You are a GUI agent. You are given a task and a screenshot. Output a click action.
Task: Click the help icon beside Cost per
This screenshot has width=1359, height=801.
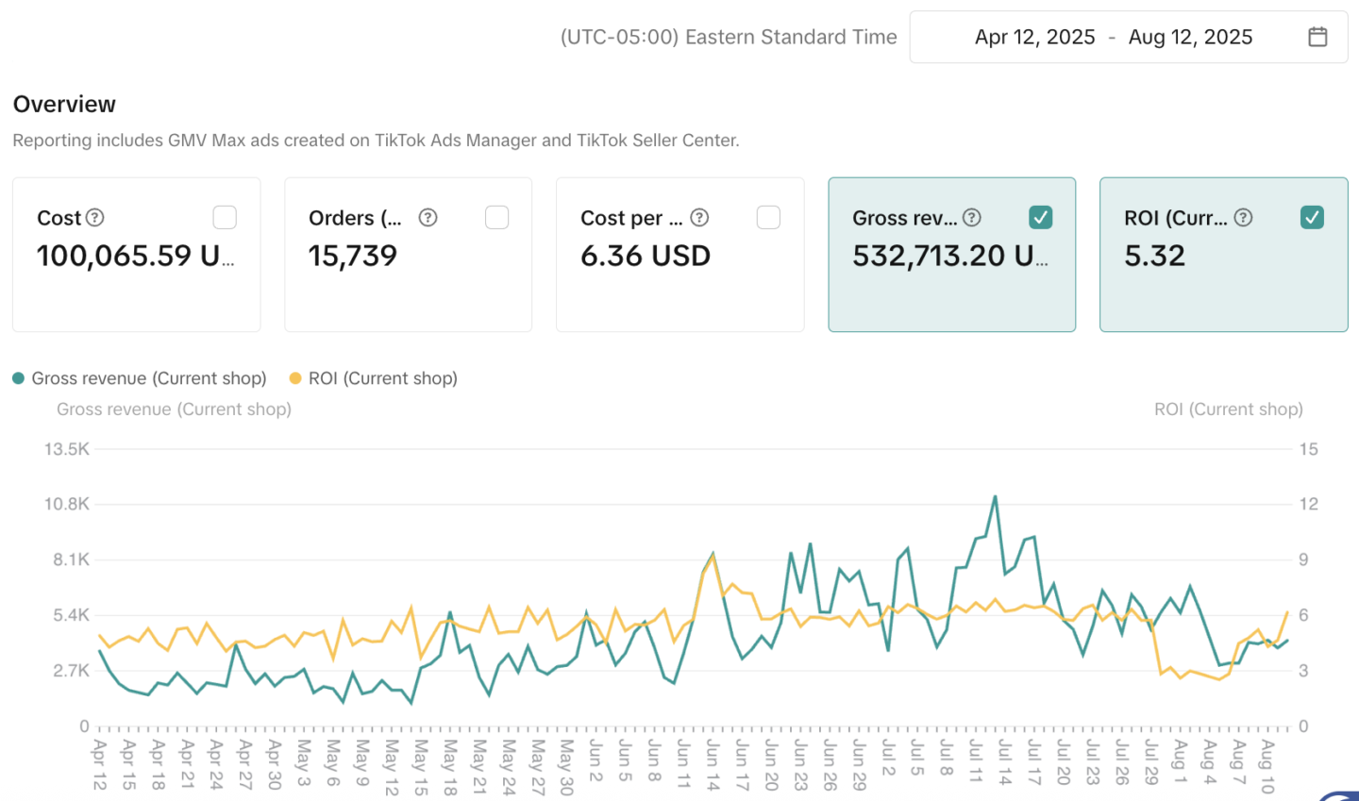(699, 218)
